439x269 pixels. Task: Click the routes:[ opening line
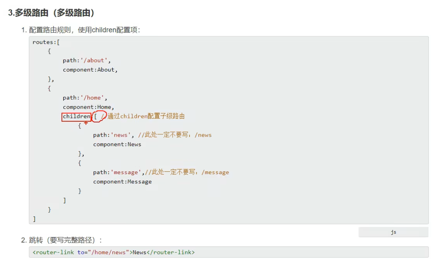coord(46,42)
